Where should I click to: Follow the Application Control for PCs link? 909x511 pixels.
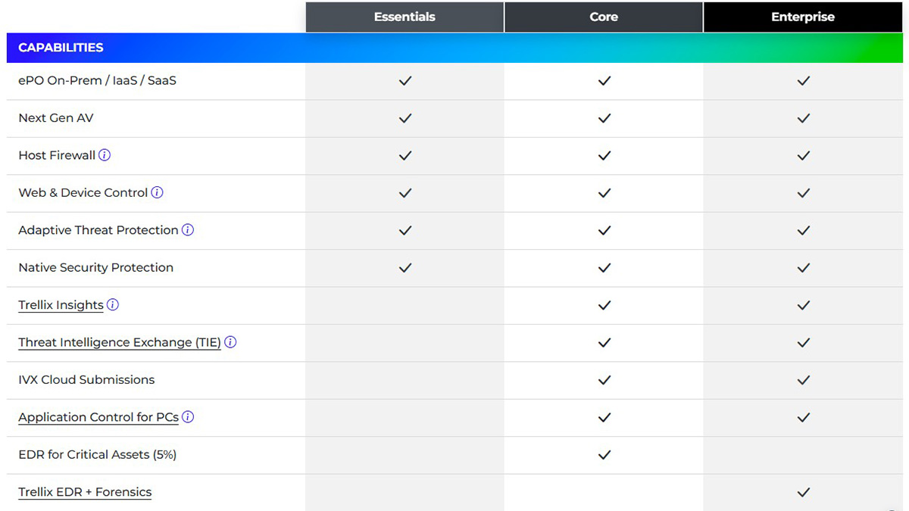pos(98,417)
